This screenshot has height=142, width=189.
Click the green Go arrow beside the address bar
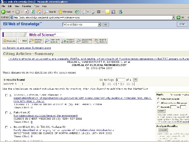(178, 17)
